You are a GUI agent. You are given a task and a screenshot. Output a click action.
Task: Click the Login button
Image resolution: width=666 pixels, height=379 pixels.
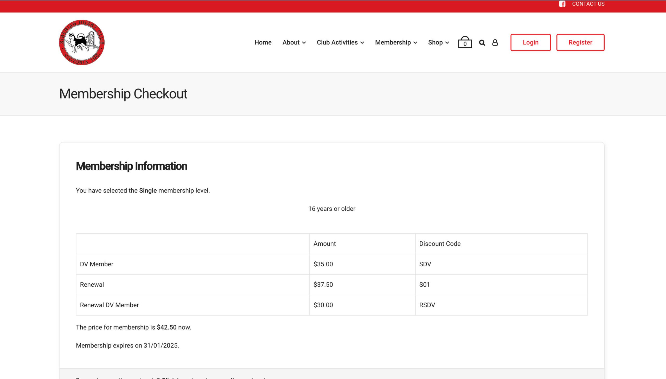531,42
